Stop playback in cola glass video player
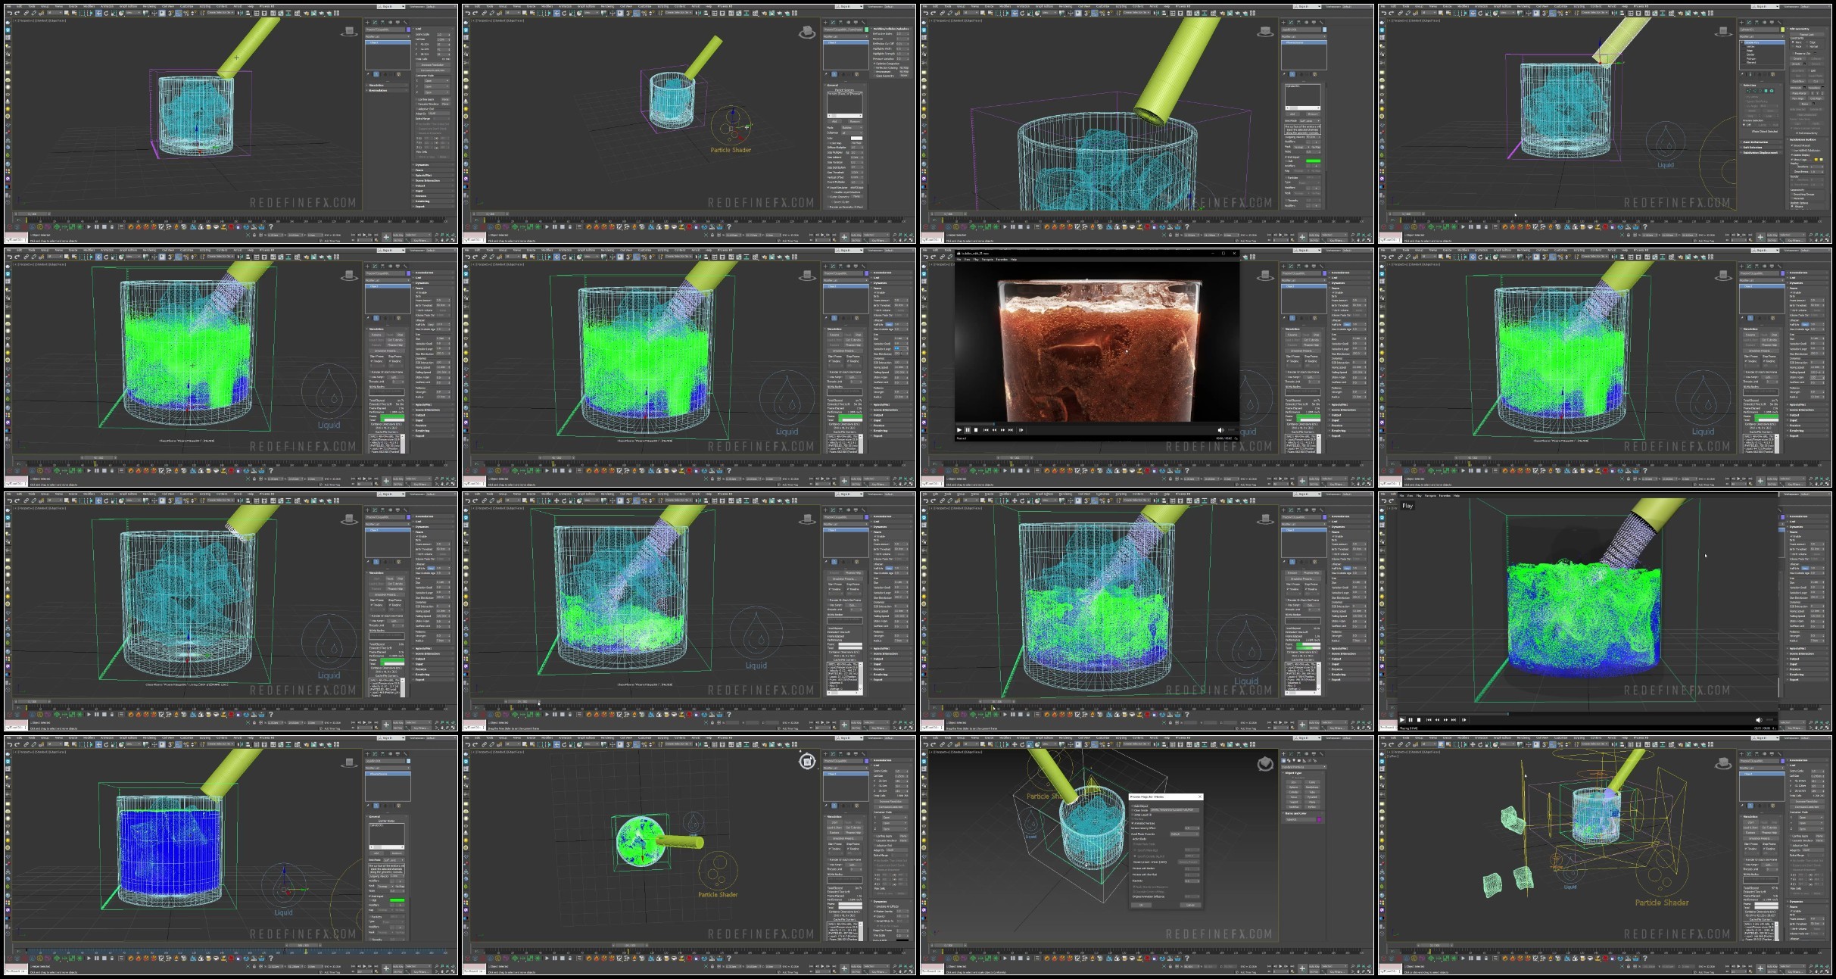 click(x=976, y=430)
